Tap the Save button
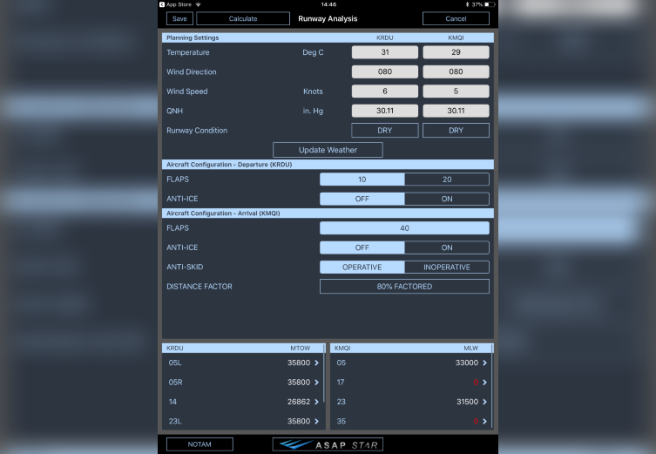Screen dimensions: 656x454 point(179,19)
